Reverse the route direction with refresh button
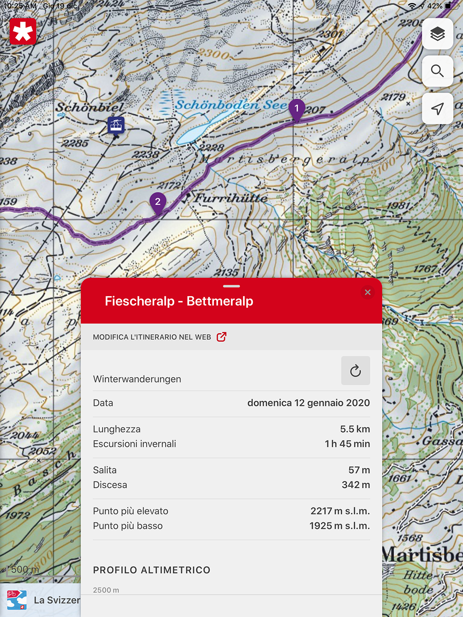 click(356, 370)
